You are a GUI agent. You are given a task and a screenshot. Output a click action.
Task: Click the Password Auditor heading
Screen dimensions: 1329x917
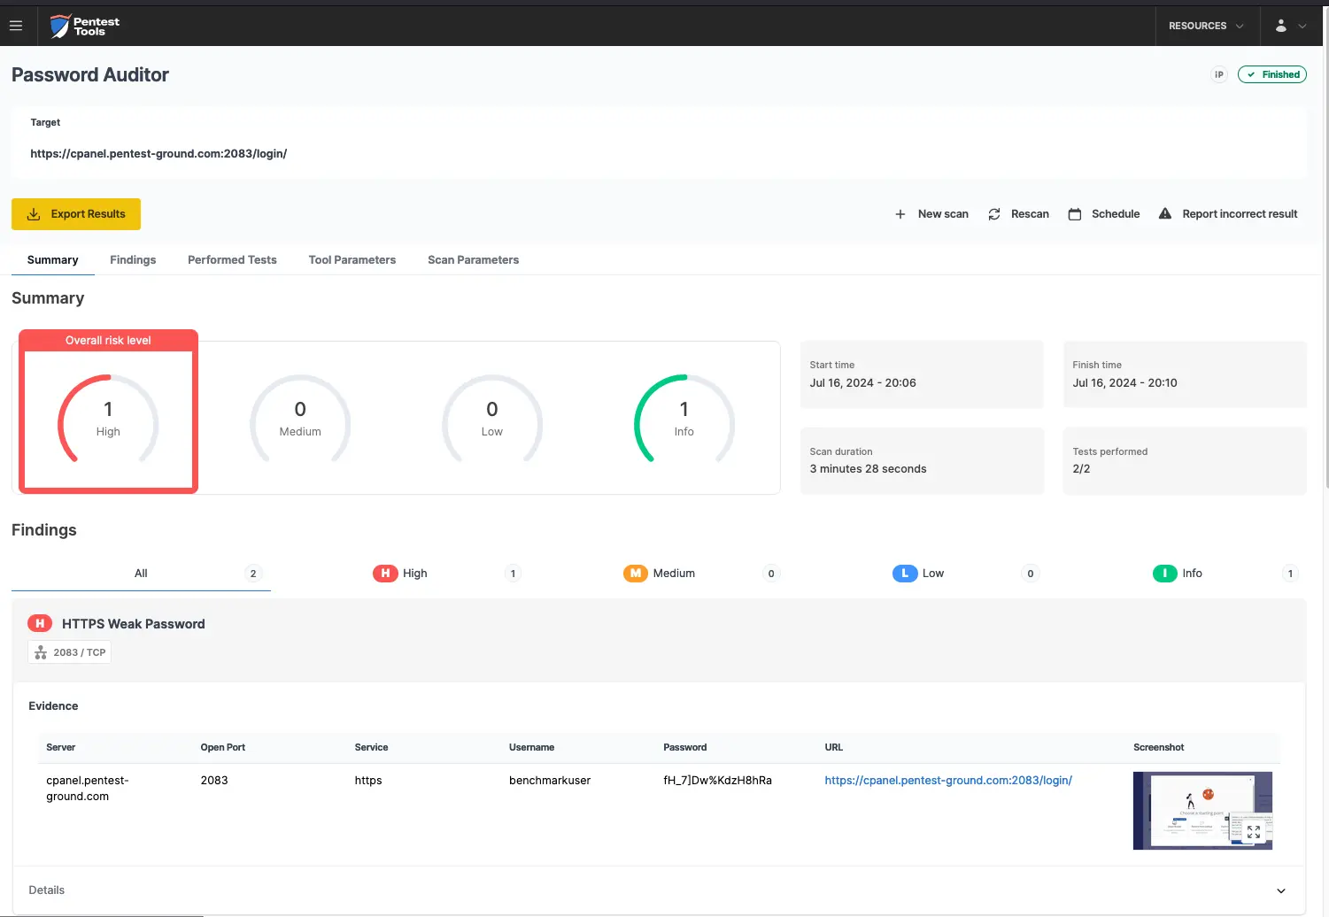(90, 75)
